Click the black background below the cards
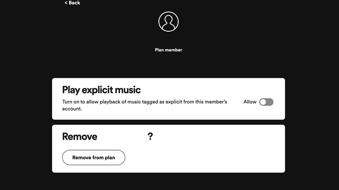 (169, 181)
